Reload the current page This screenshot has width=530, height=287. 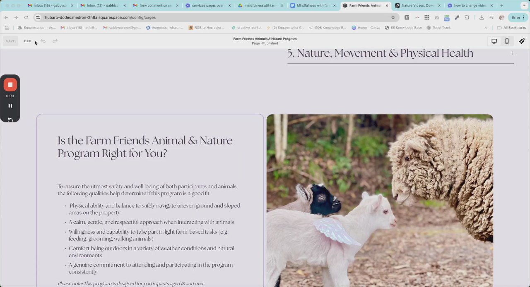[x=26, y=17]
